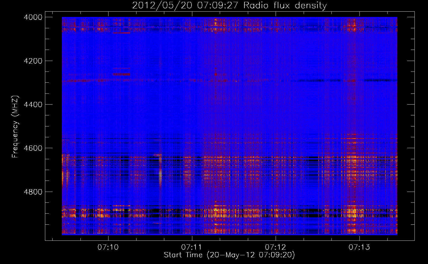The height and width of the screenshot is (264, 428).
Task: Click the 07:11 time tick label
Action: click(192, 247)
